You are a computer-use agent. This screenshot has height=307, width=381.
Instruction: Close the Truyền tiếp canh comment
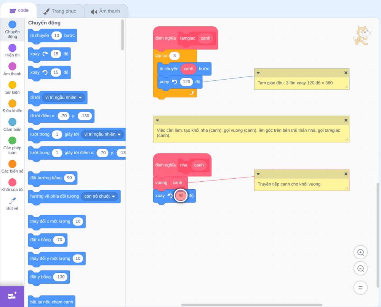click(x=346, y=174)
